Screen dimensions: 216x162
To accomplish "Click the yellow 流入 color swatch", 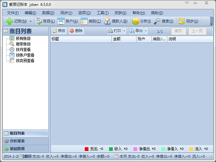I will tap(192, 149).
